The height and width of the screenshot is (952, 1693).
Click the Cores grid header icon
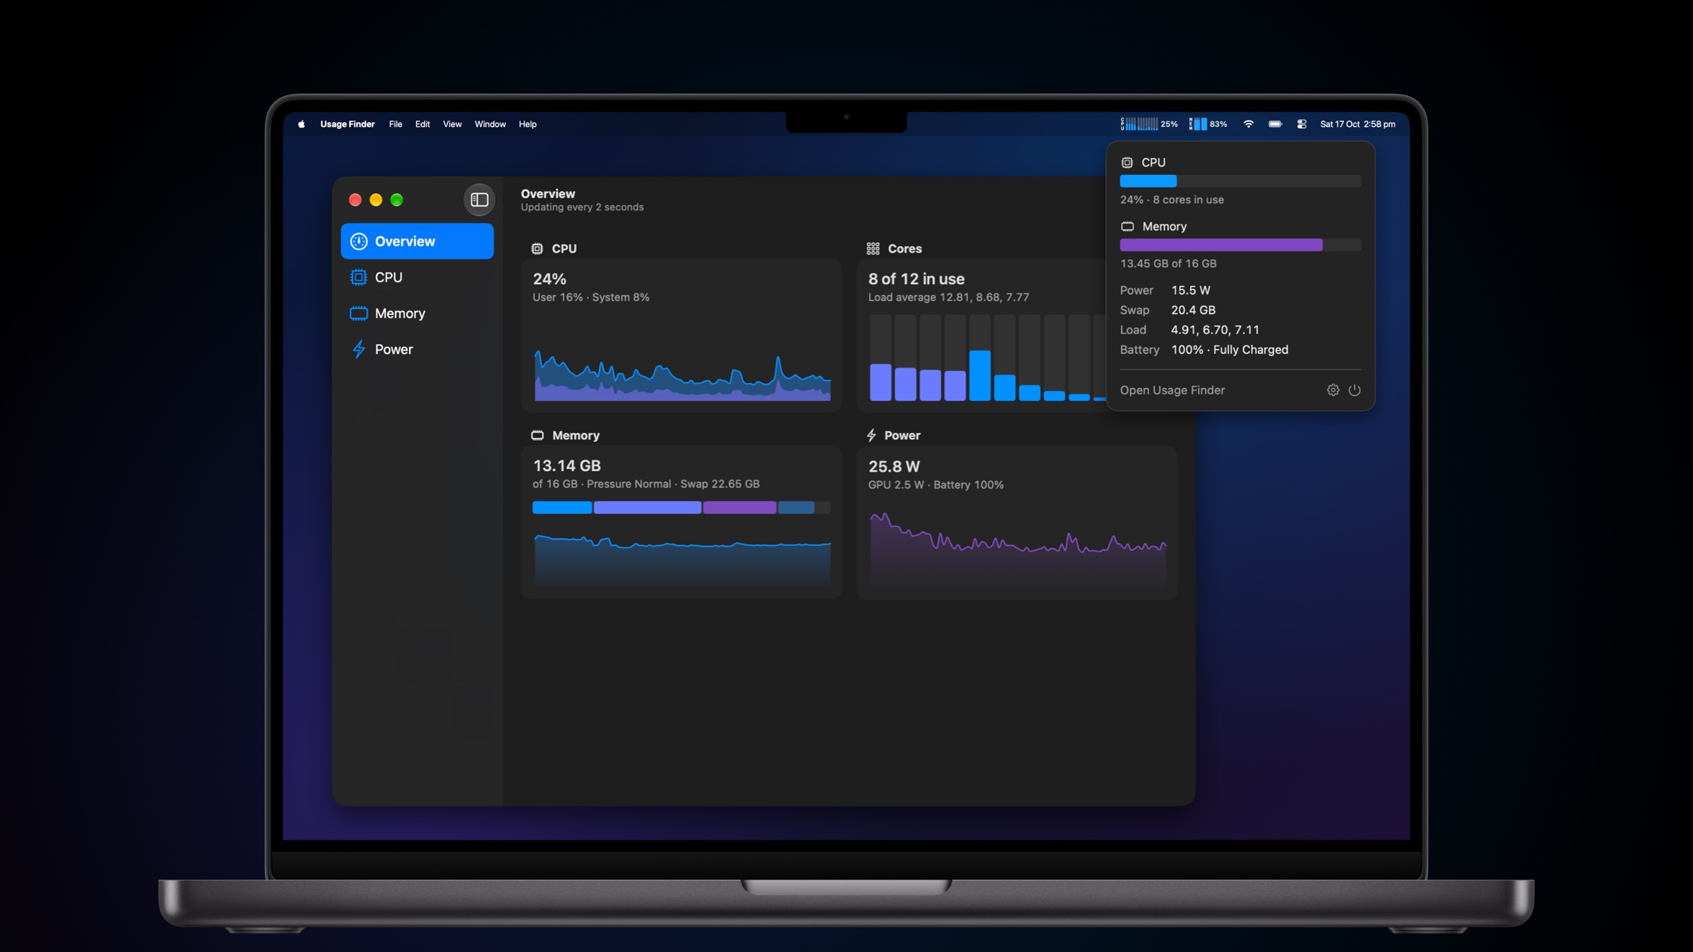tap(873, 248)
